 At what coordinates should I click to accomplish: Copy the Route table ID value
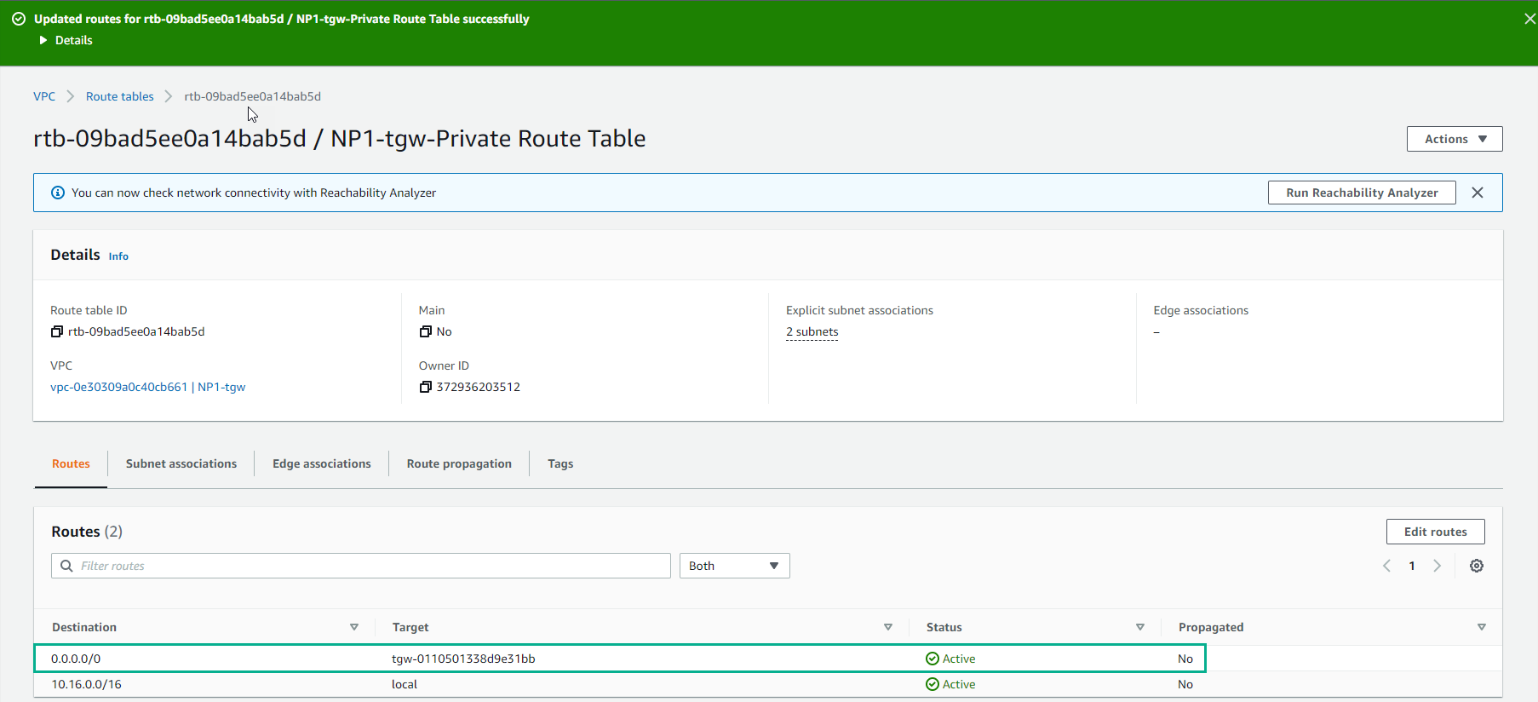tap(57, 331)
